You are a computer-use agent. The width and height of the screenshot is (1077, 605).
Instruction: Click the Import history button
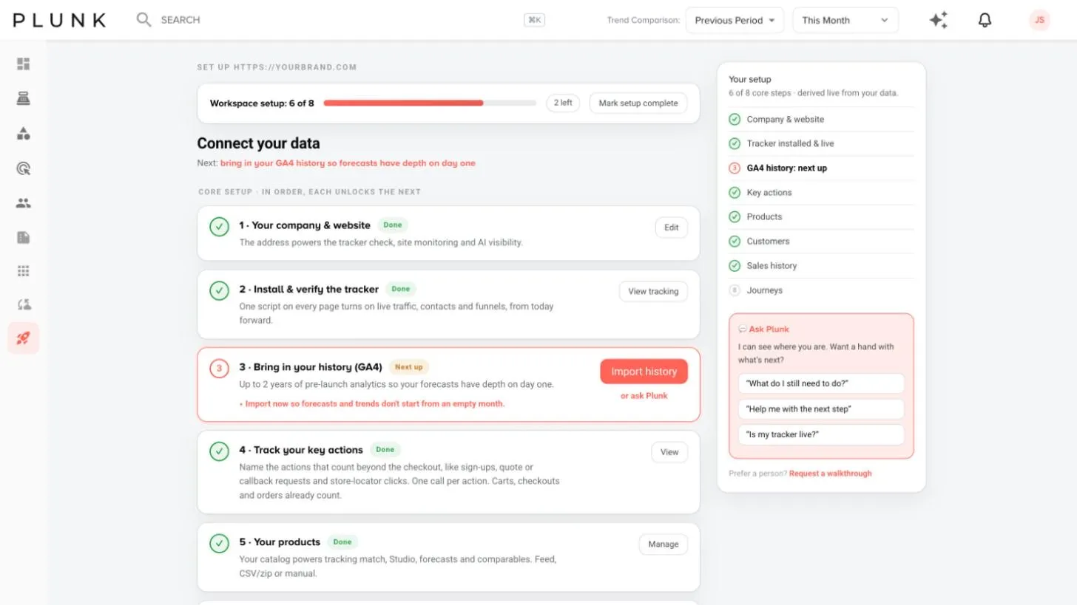(644, 372)
